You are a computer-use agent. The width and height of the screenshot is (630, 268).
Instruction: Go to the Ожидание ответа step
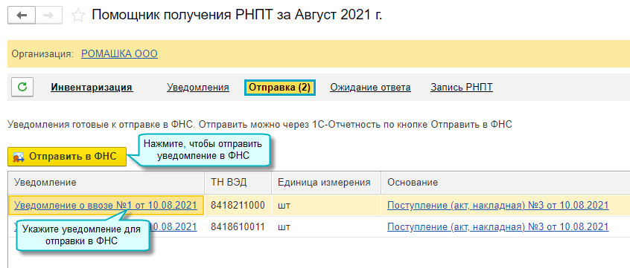(x=370, y=88)
